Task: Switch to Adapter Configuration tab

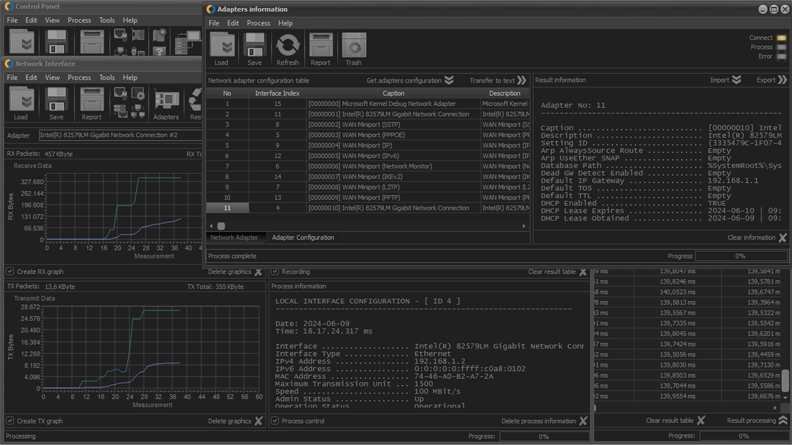Action: coord(303,237)
